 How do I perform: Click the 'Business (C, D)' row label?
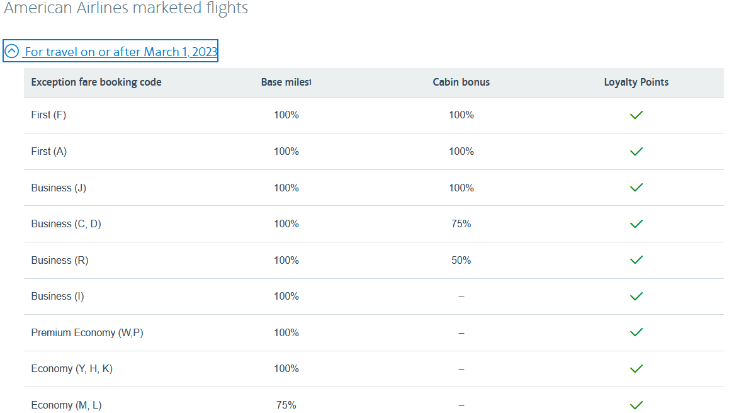66,224
